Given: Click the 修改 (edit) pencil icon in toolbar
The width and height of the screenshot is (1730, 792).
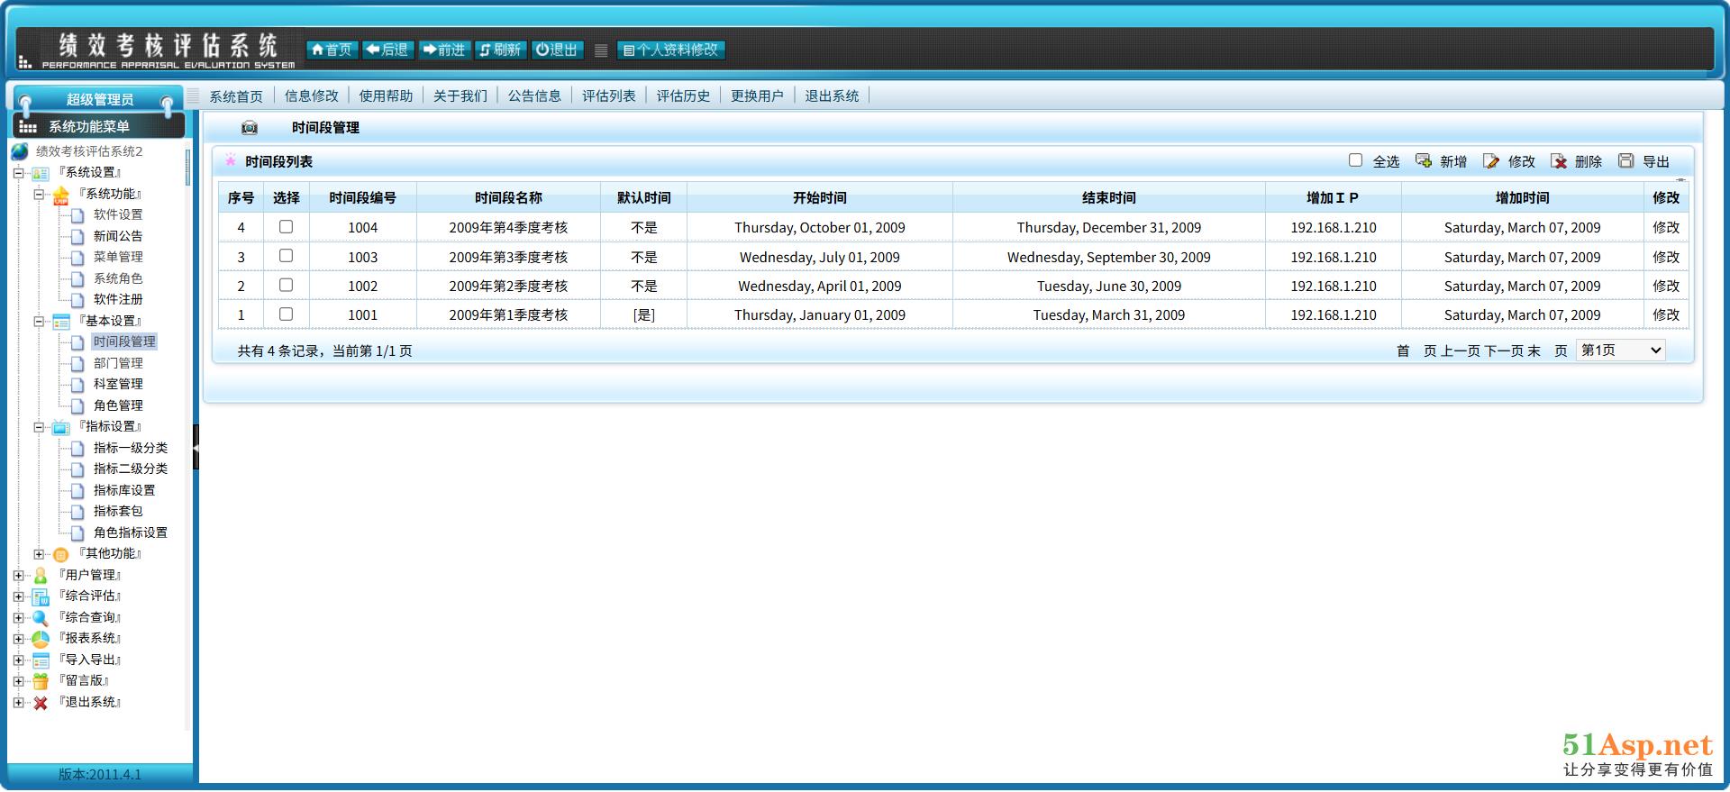Looking at the screenshot, I should coord(1491,161).
